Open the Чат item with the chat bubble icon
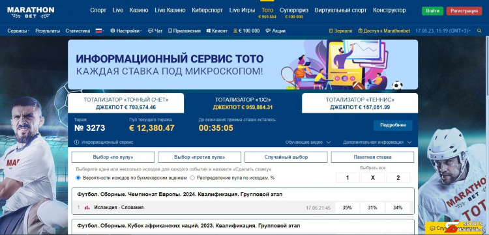489x235 pixels. point(155,31)
